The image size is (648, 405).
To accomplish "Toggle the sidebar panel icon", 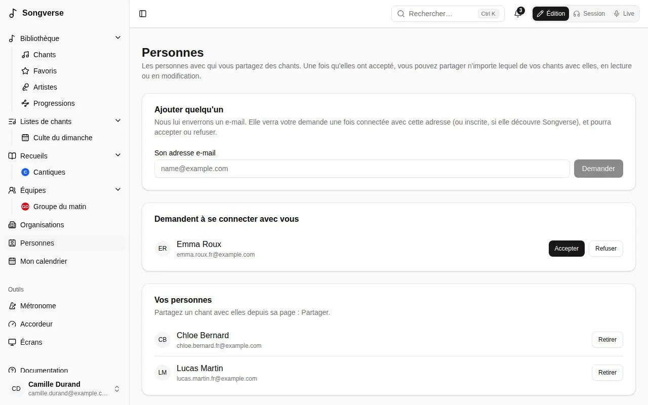I will click(x=143, y=14).
